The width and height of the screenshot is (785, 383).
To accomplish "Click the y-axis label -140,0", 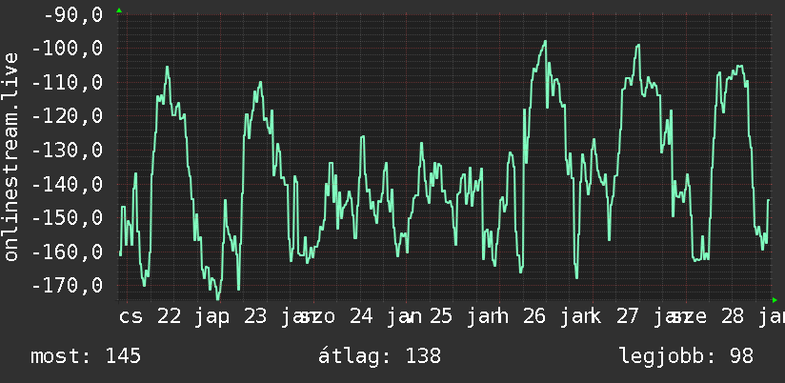I will [67, 184].
